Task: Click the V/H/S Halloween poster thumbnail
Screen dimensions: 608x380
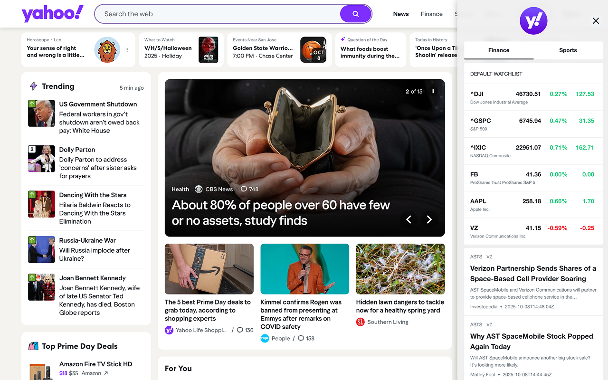Action: 208,50
